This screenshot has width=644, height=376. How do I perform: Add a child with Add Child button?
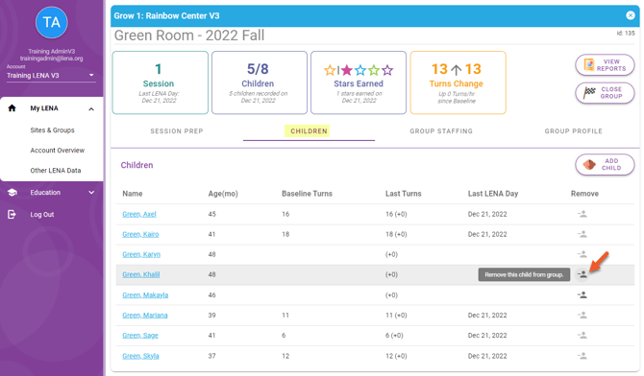click(605, 164)
